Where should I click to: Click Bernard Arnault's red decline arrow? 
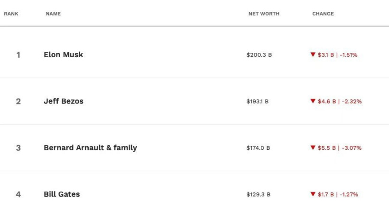pos(313,148)
